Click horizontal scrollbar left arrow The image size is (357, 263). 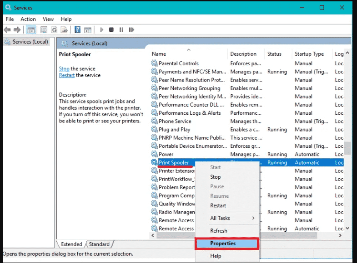[153, 235]
